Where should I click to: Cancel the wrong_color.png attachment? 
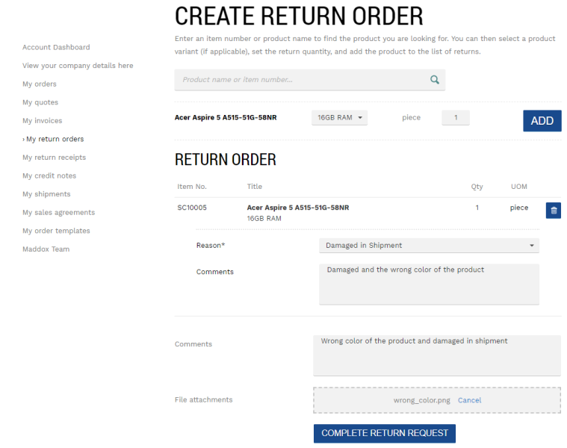(x=469, y=400)
